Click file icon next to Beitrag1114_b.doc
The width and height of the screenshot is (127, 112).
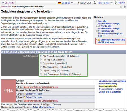(25, 97)
